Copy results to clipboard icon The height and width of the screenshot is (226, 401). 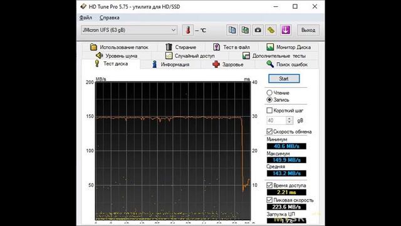[x=232, y=30]
